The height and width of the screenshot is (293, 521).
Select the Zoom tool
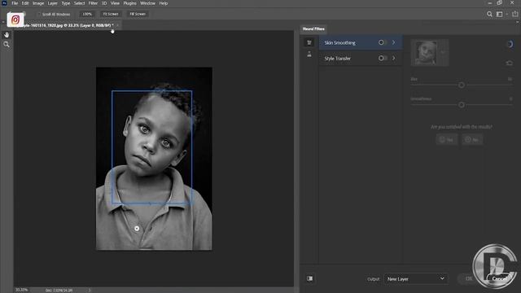[x=7, y=45]
